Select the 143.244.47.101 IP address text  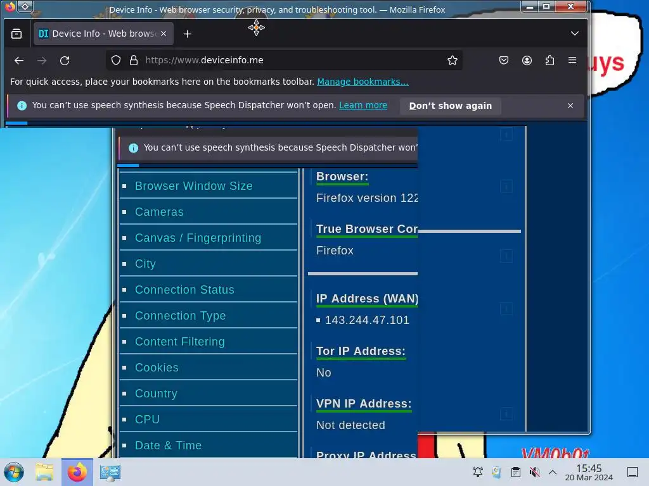[x=367, y=320]
